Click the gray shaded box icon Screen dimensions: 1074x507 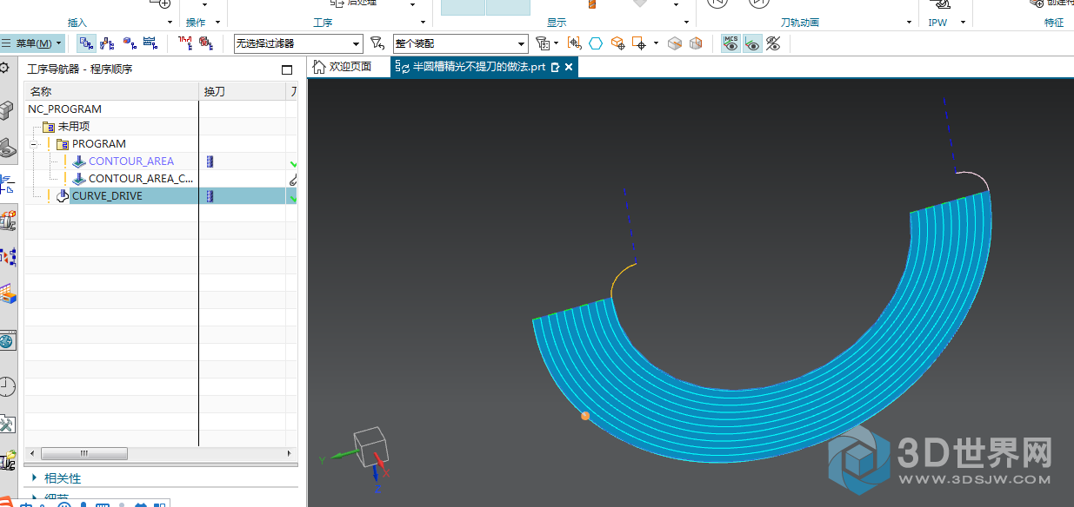pos(675,43)
